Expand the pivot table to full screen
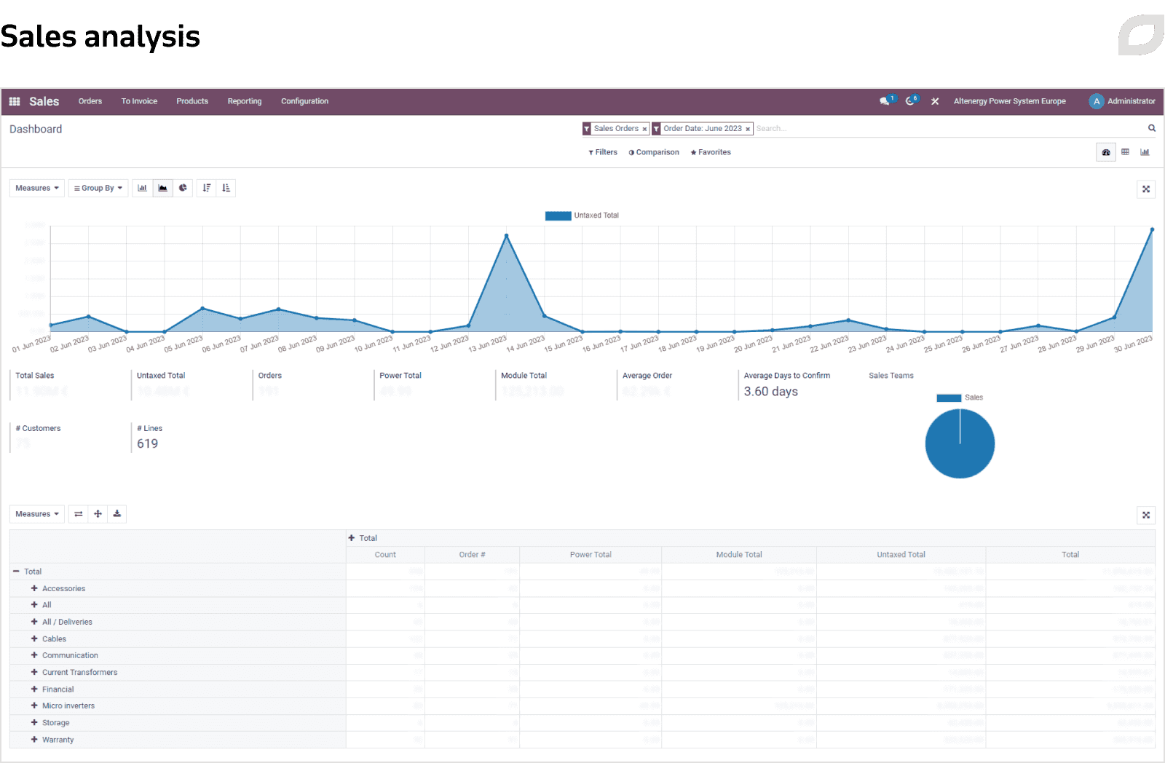 1146,515
